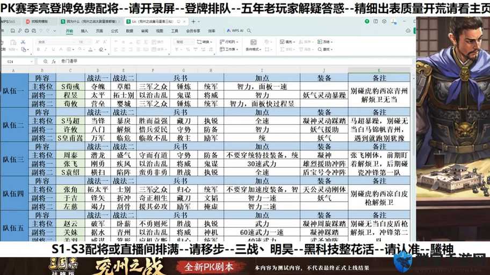Click the borders icon in the font group
The height and width of the screenshot is (275, 490).
click(x=68, y=49)
